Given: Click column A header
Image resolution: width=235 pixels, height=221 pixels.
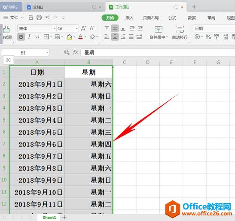Looking at the screenshot, I should pyautogui.click(x=37, y=62).
